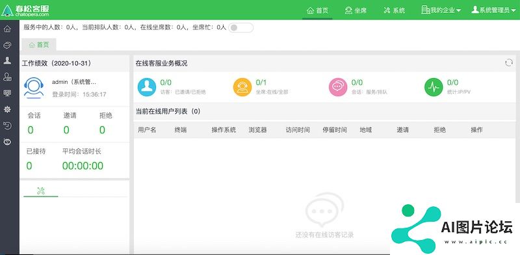520x255 pixels.
Task: Expand the 我的企业 dropdown
Action: pyautogui.click(x=441, y=10)
